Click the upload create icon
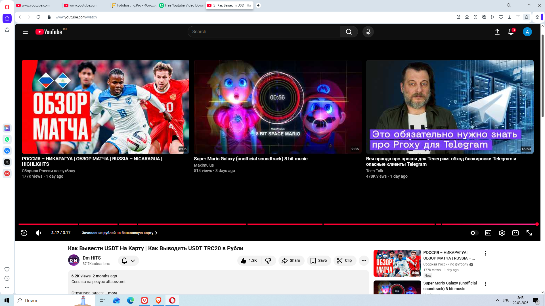The image size is (545, 306). (x=497, y=32)
